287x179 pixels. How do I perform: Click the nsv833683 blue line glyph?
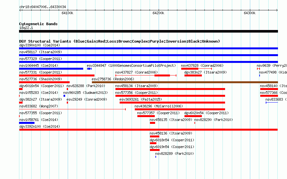(x=272, y=103)
